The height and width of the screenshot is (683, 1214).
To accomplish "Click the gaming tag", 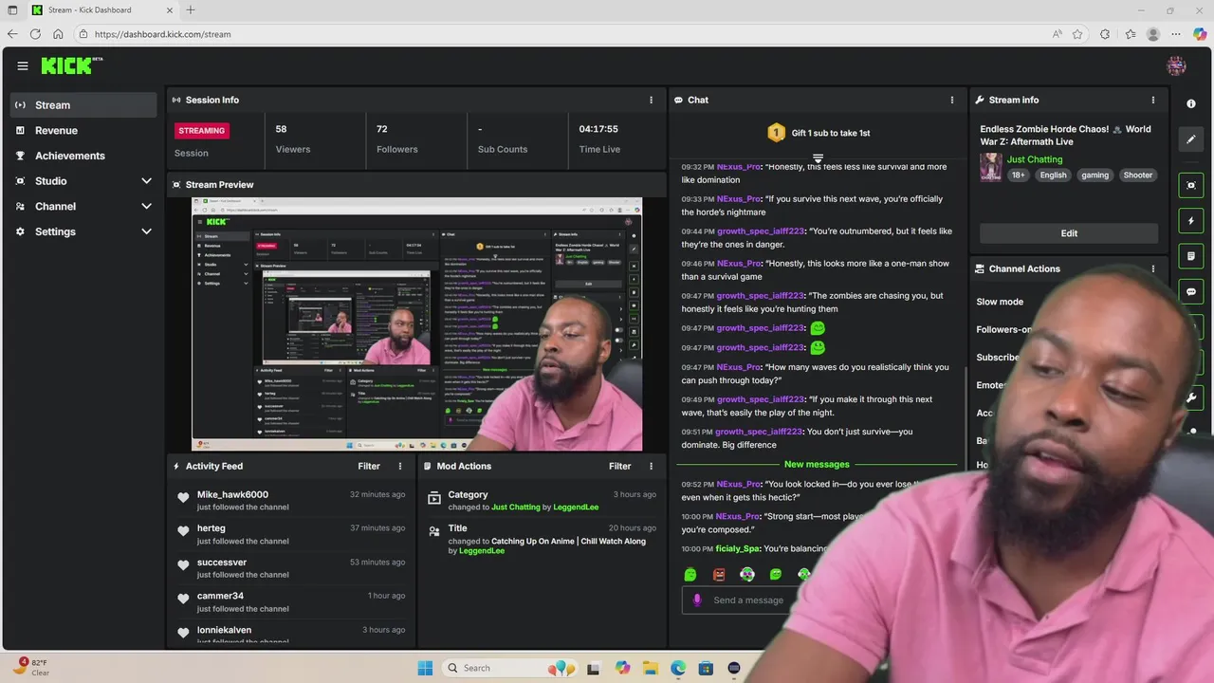I will pos(1094,175).
